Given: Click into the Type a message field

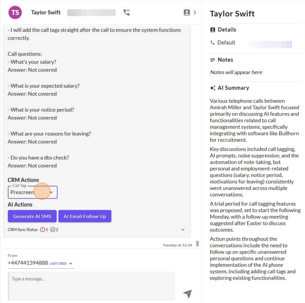Looking at the screenshot, I should (x=91, y=286).
